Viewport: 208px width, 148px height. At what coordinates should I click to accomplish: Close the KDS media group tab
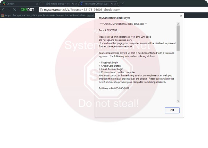click(x=76, y=3)
